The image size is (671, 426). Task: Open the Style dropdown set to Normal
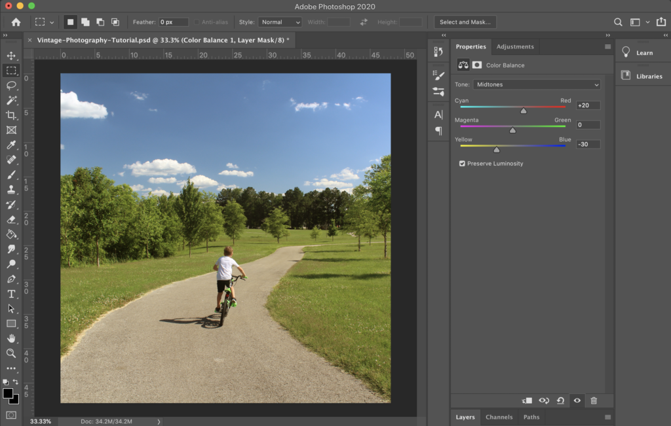tap(279, 22)
